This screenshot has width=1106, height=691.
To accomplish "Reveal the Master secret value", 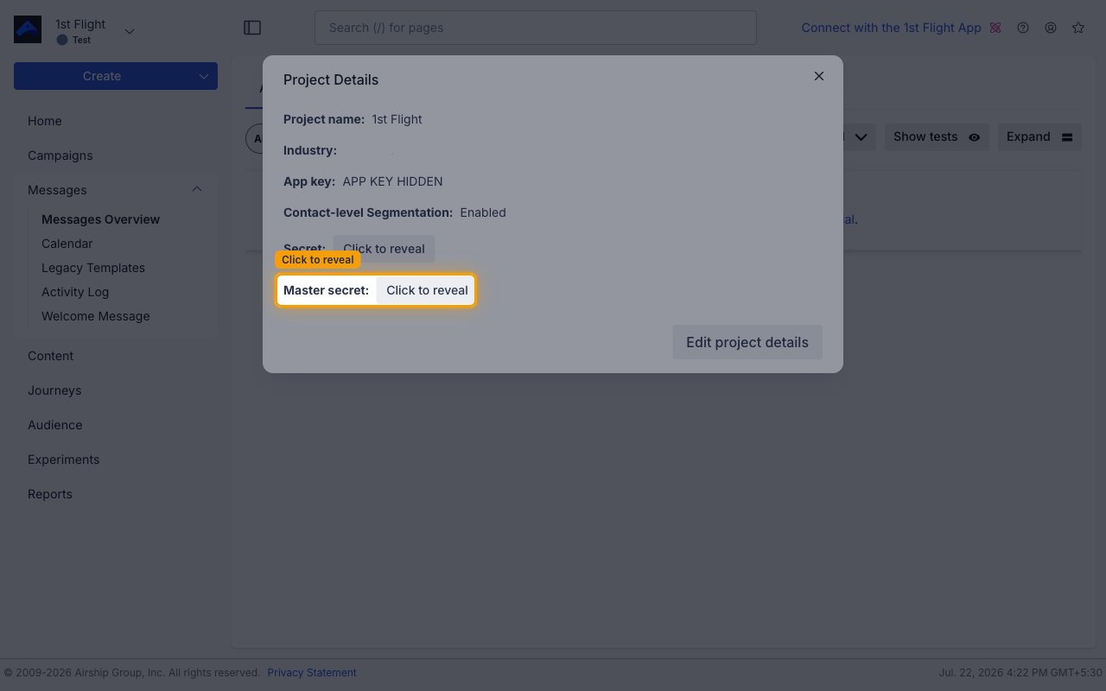I will [427, 290].
